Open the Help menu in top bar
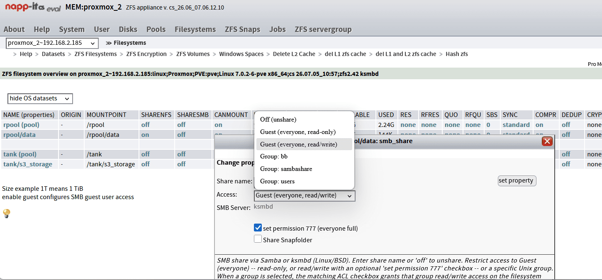Viewport: 602px width, 280px height. tap(42, 29)
